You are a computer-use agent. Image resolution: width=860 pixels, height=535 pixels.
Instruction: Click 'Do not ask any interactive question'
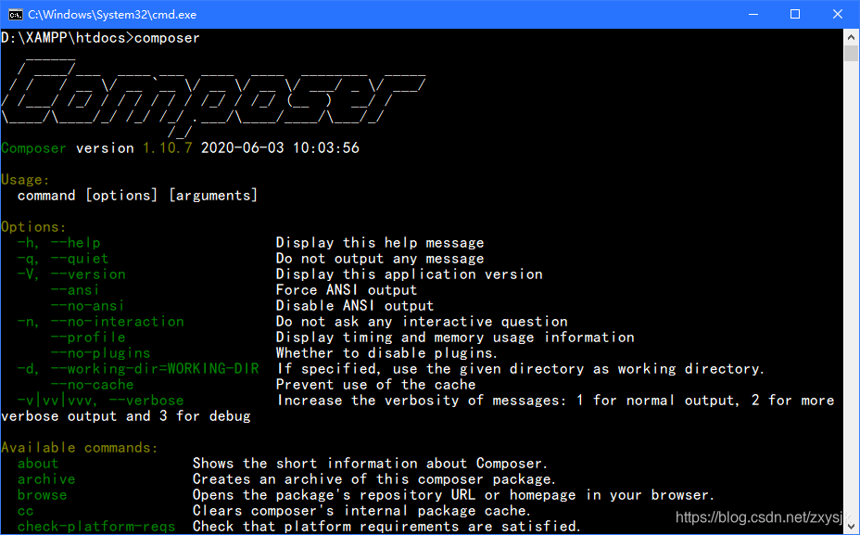click(x=422, y=322)
